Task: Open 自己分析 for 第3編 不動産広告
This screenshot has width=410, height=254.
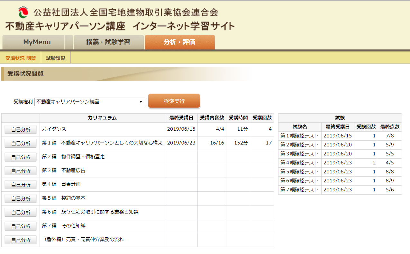Action: click(21, 171)
